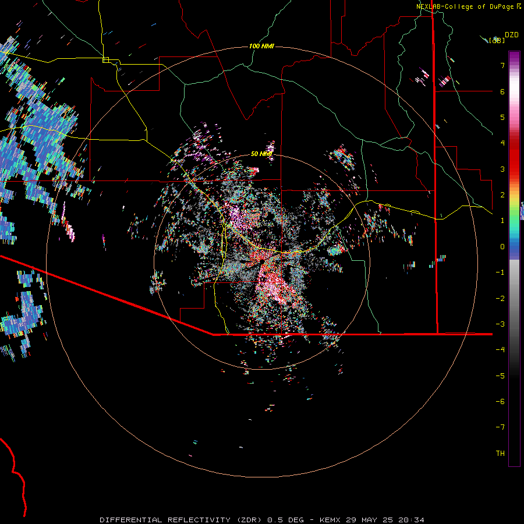524x524 pixels.
Task: Click the [dB] unit label
Action: click(x=497, y=40)
